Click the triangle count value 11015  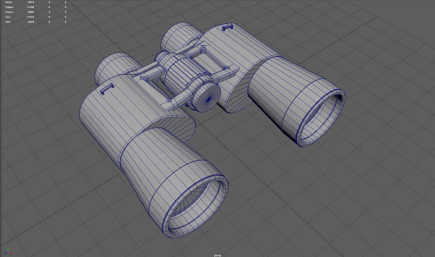click(x=30, y=17)
